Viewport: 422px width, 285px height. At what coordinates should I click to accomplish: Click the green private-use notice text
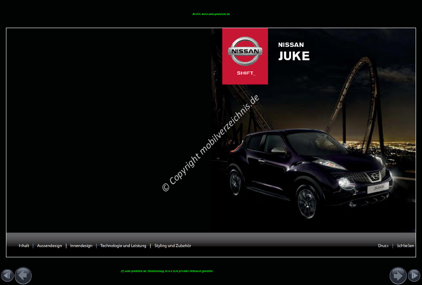pos(167,271)
